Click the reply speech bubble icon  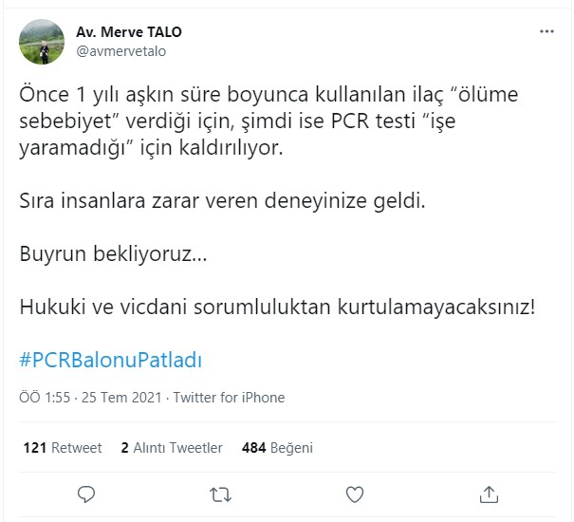pyautogui.click(x=86, y=494)
